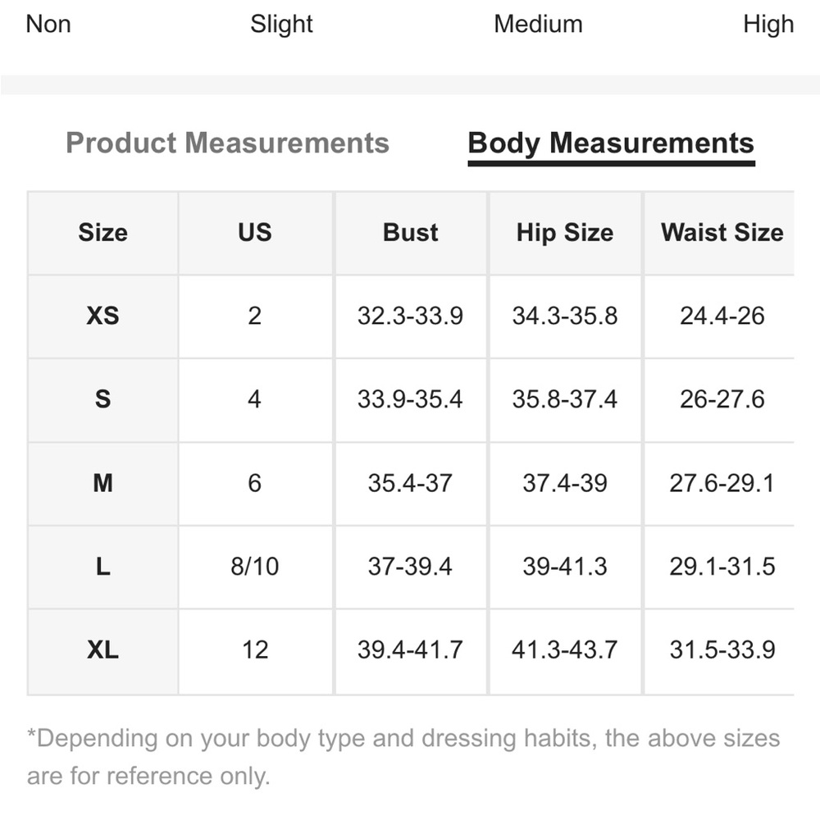Viewport: 820px width, 820px height.
Task: Click the Bust column header
Action: tap(411, 232)
